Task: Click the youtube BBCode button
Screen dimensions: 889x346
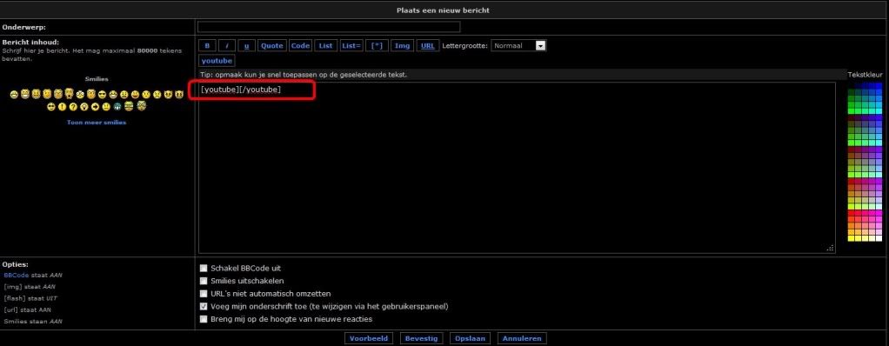Action: click(217, 61)
